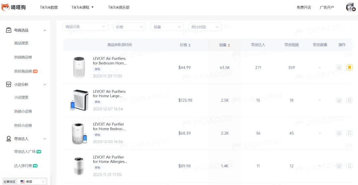Viewport: 358px width, 185px height.
Task: Click the 带货直播 column header
Action: click(x=320, y=45)
